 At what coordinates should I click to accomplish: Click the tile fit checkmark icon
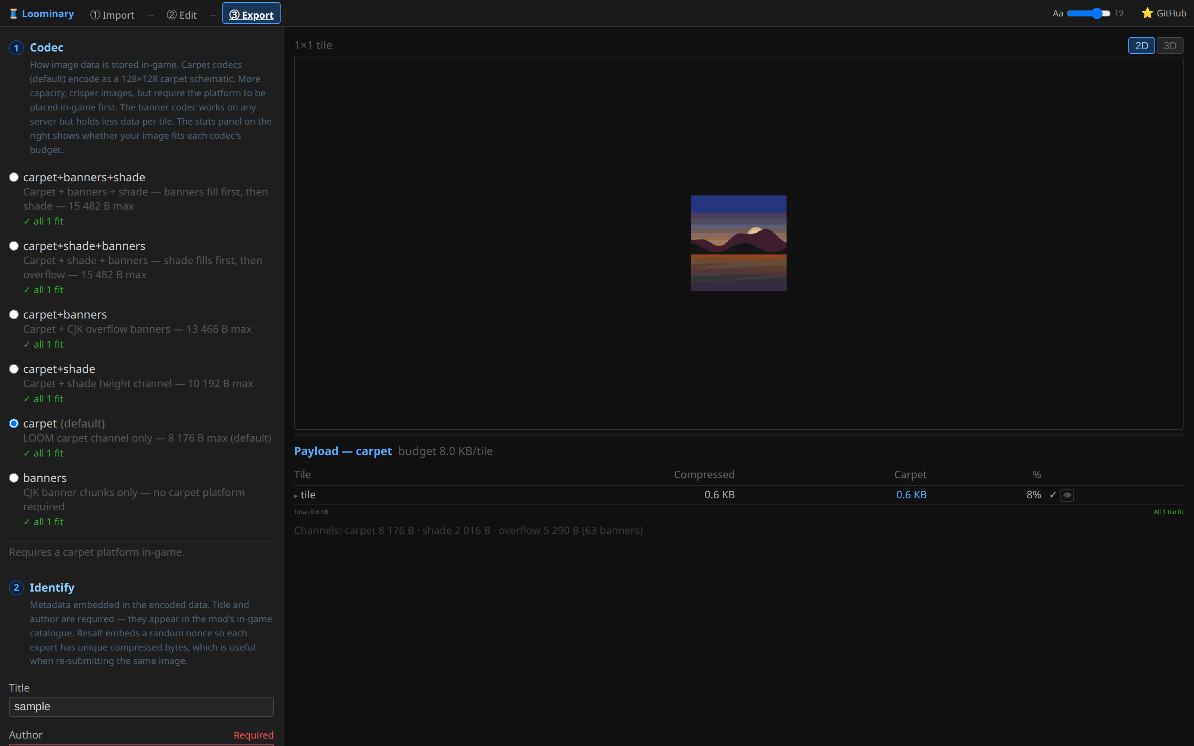[x=1053, y=494]
